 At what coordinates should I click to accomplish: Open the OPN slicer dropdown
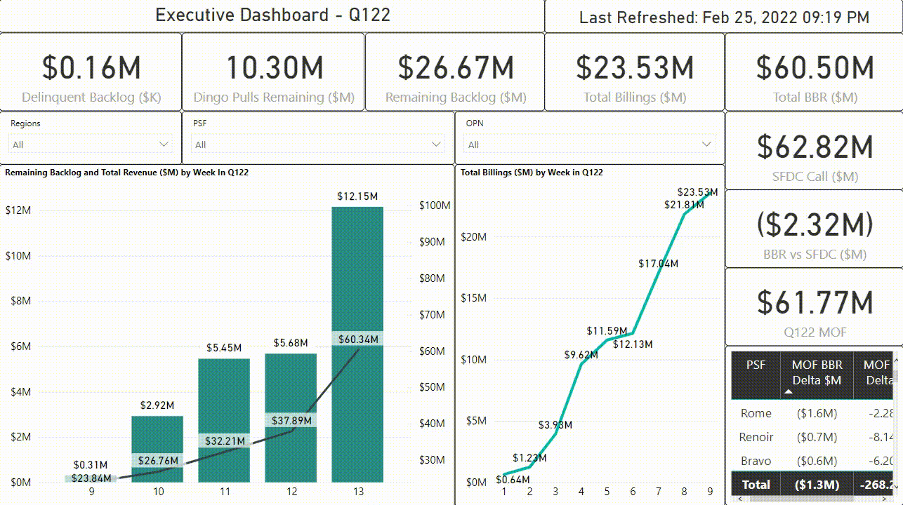706,144
